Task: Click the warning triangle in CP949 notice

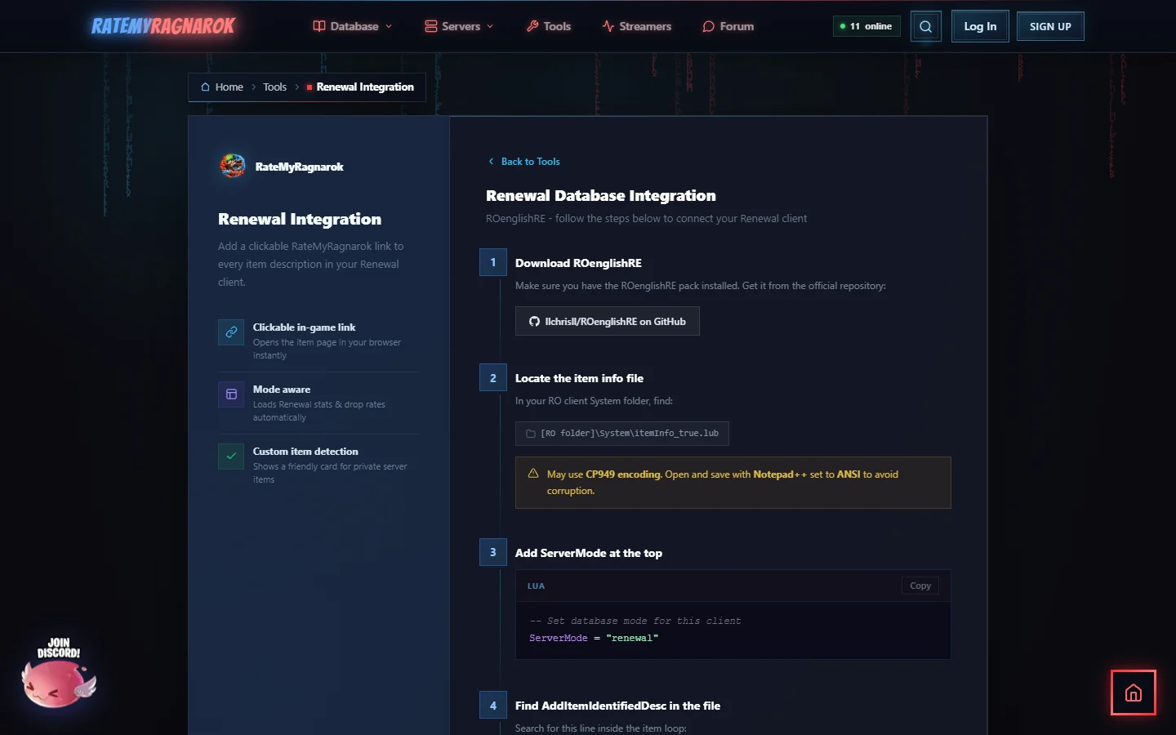Action: coord(533,474)
